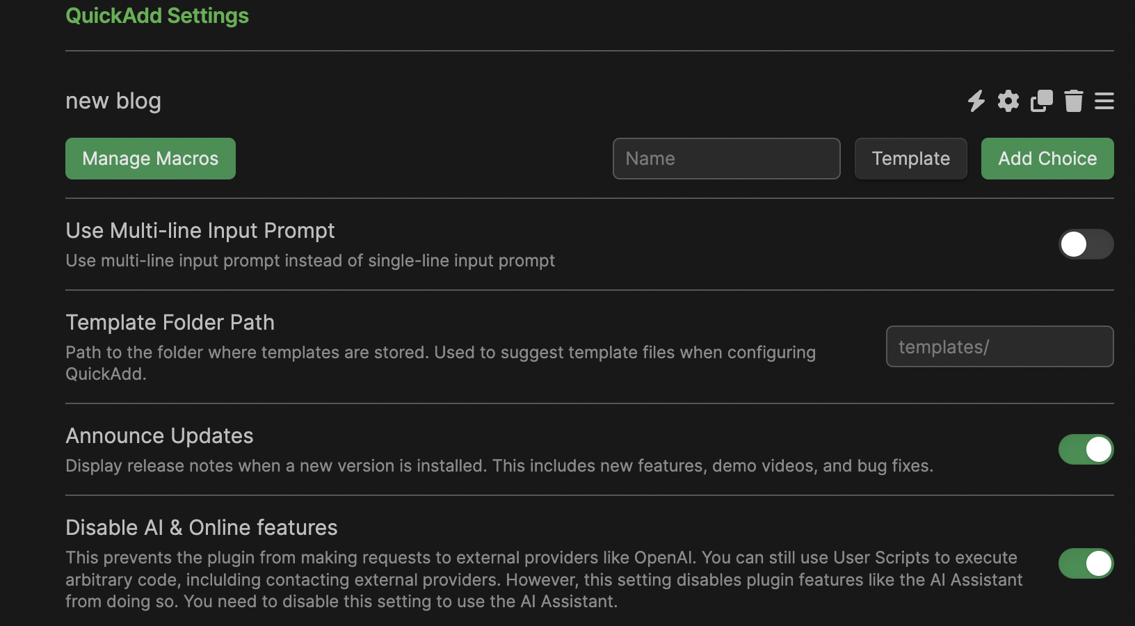Viewport: 1135px width, 626px height.
Task: Click the lightning bolt command icon for new blog
Action: click(x=976, y=101)
